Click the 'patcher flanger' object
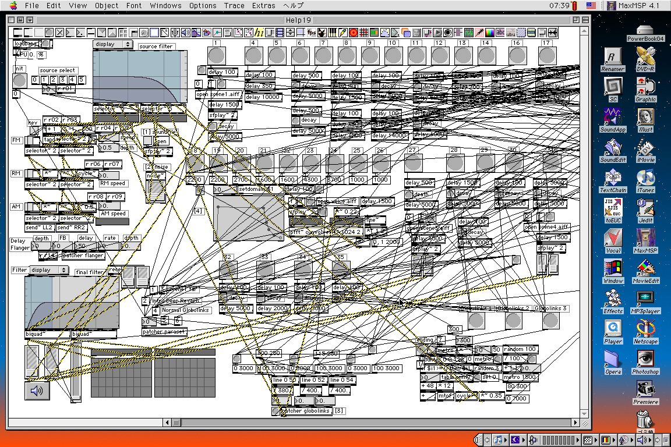The height and width of the screenshot is (447, 671). point(83,256)
